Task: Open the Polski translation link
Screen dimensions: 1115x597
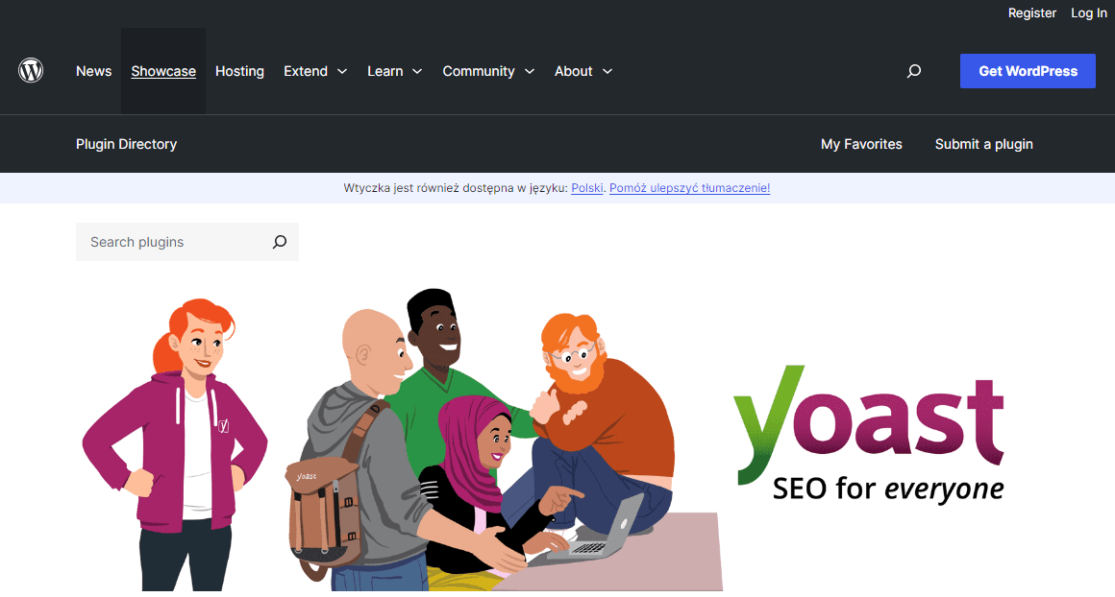Action: pyautogui.click(x=587, y=187)
